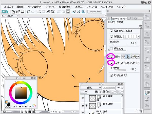Toggle ベクターの中心線で塗り止まる checkbox
The height and width of the screenshot is (114, 152).
click(111, 63)
